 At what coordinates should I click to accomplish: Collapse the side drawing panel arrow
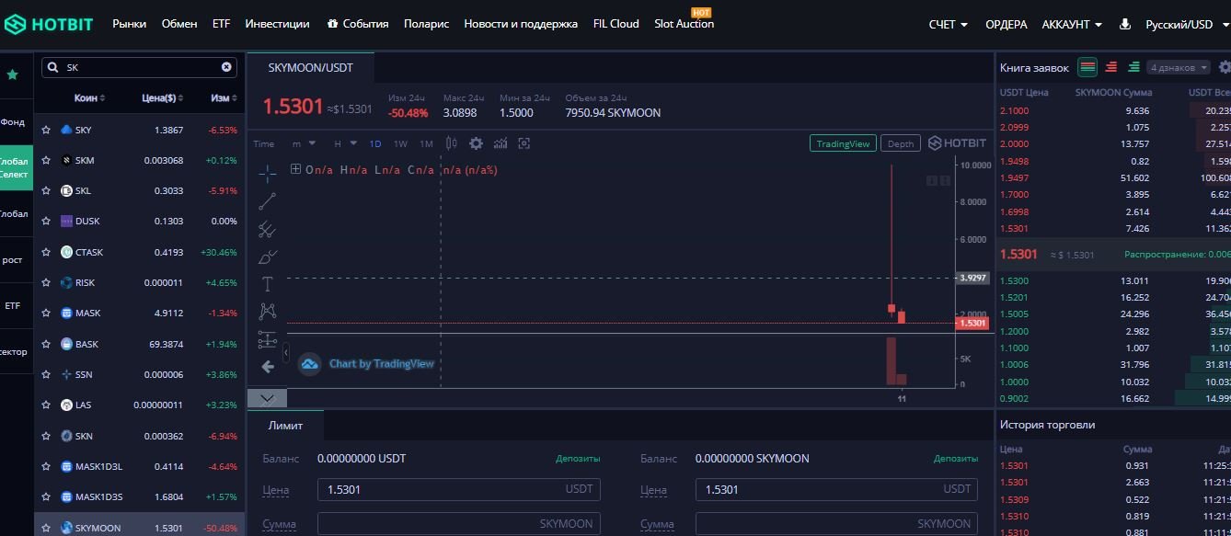(286, 352)
